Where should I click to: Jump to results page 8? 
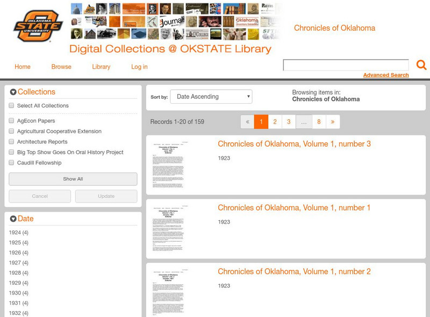(x=319, y=122)
